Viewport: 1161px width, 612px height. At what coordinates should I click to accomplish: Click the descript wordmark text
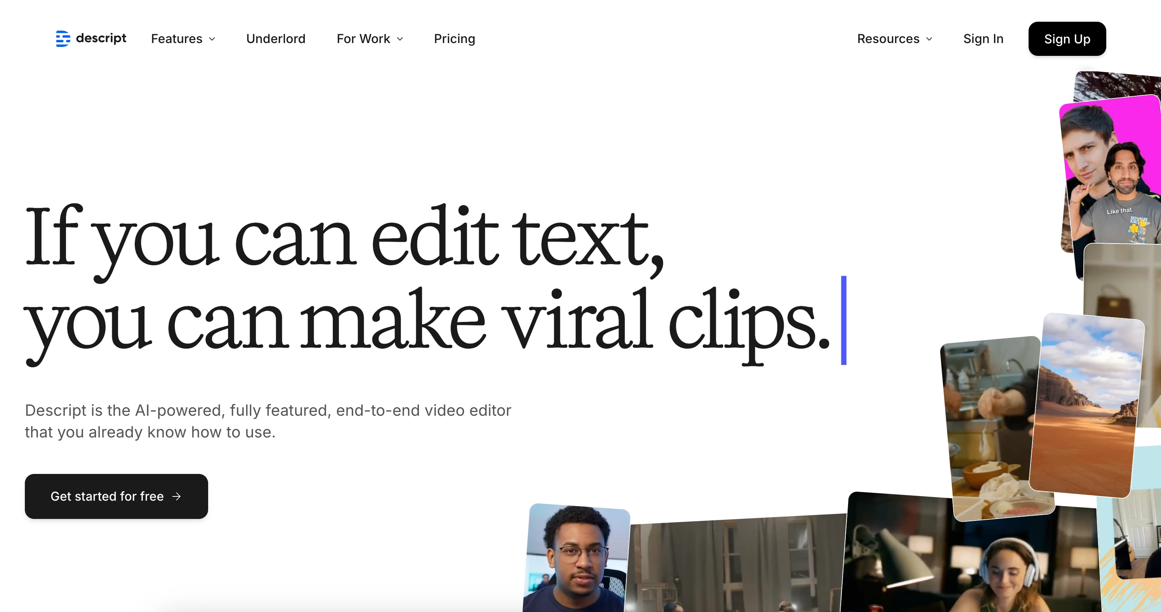(101, 38)
